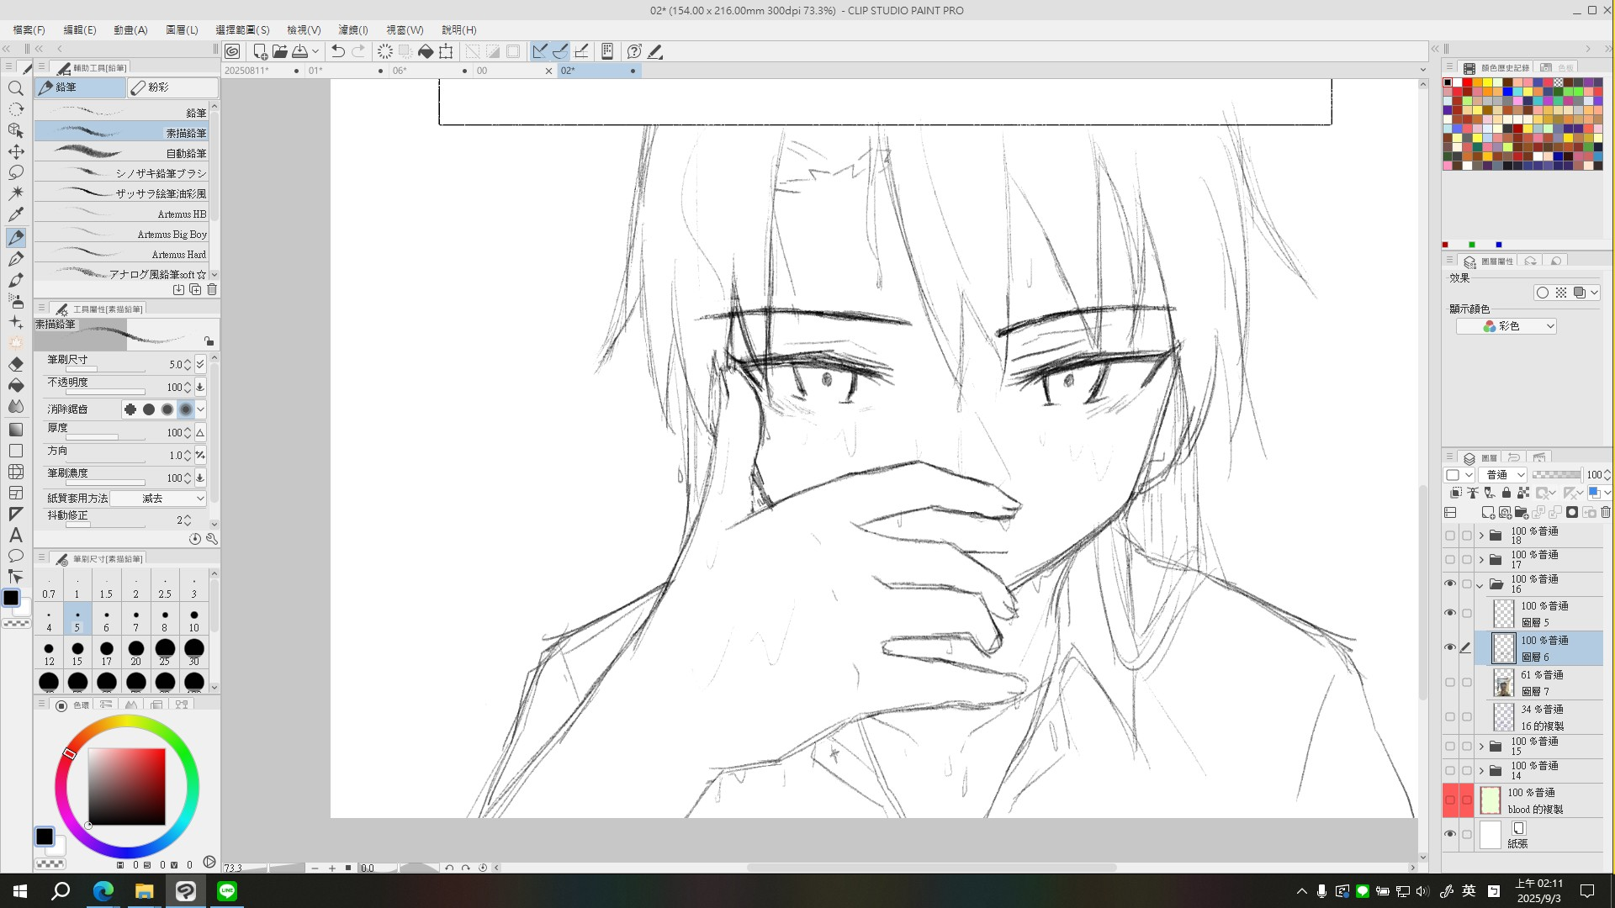Select the Magnifier zoom tool
Viewport: 1615px width, 908px height.
[x=16, y=88]
